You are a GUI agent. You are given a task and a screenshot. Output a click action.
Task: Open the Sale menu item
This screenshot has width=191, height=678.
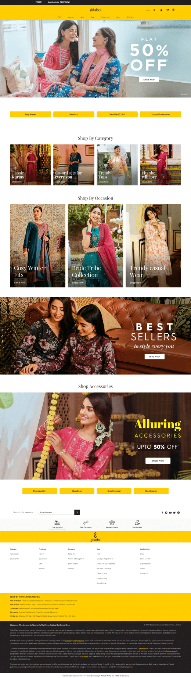[93, 17]
